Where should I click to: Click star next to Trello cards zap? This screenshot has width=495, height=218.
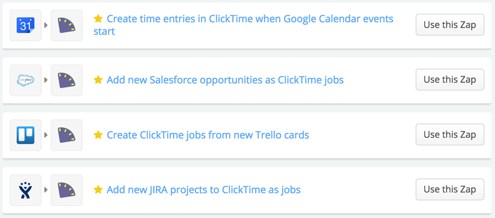(x=98, y=135)
